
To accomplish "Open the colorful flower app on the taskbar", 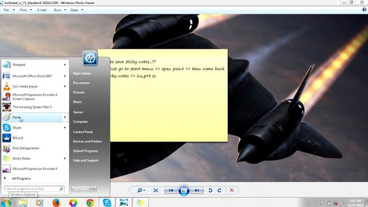I will pos(73,202).
